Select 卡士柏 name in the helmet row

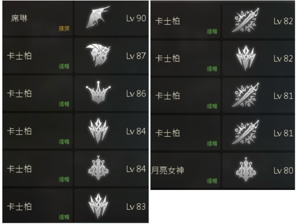coord(19,56)
